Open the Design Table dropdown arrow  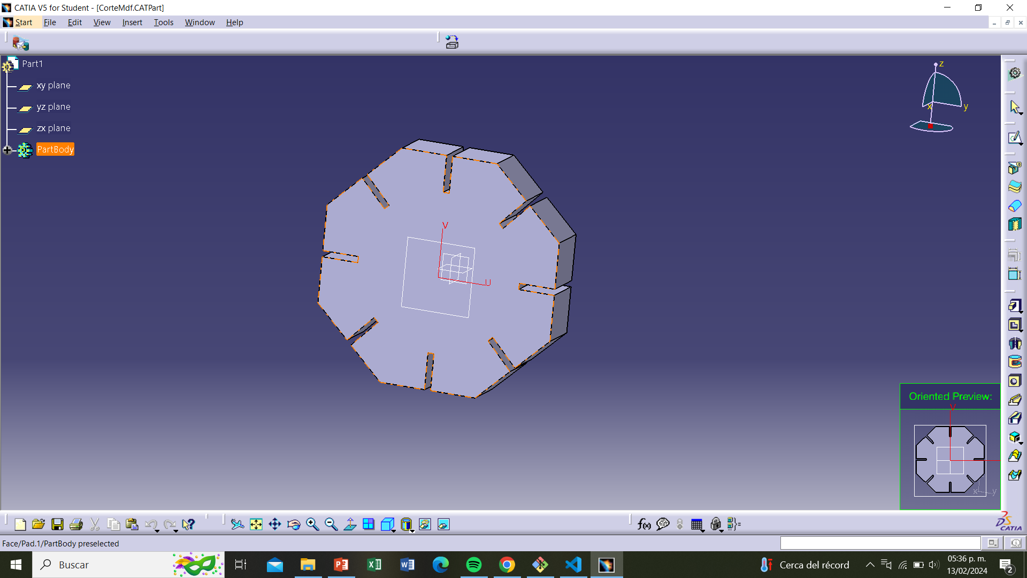[x=703, y=531]
